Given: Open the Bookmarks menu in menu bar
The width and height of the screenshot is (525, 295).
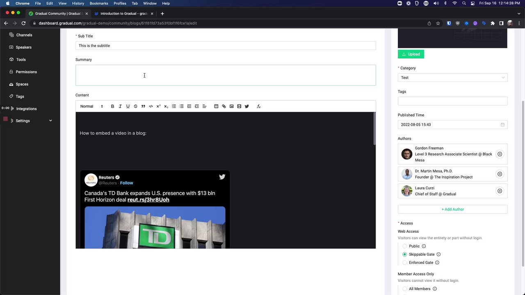Looking at the screenshot, I should click(99, 3).
